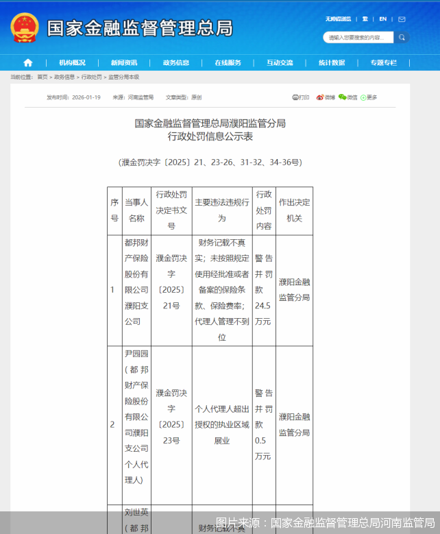Open the 政务信息 menu
440x534 pixels.
click(x=176, y=62)
